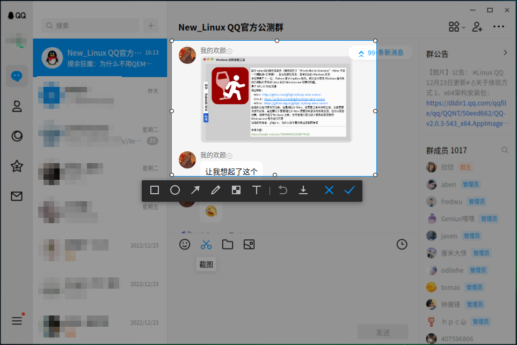Screen dimensions: 517x345
Task: Click the laughing emoji message
Action: (211, 211)
